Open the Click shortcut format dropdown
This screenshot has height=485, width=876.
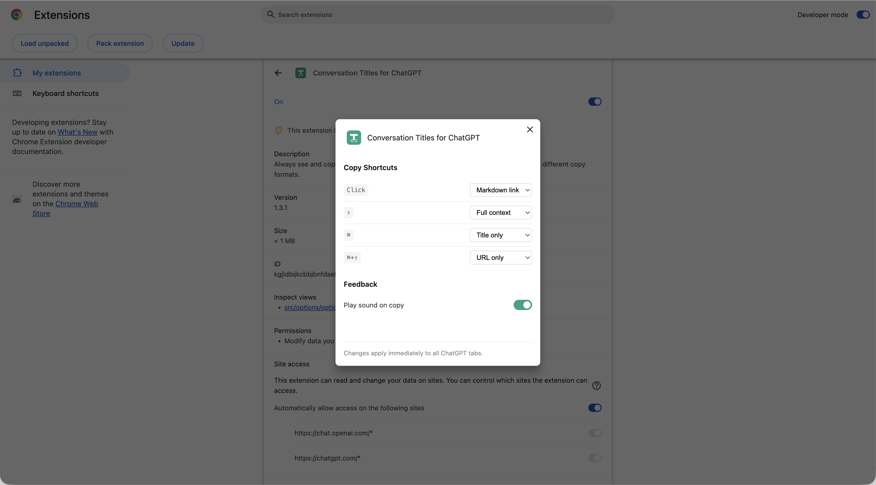click(501, 190)
